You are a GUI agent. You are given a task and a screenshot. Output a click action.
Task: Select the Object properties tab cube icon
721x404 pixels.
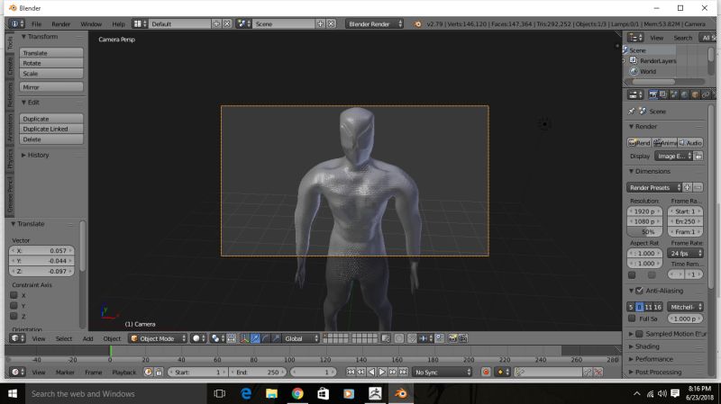pyautogui.click(x=695, y=94)
